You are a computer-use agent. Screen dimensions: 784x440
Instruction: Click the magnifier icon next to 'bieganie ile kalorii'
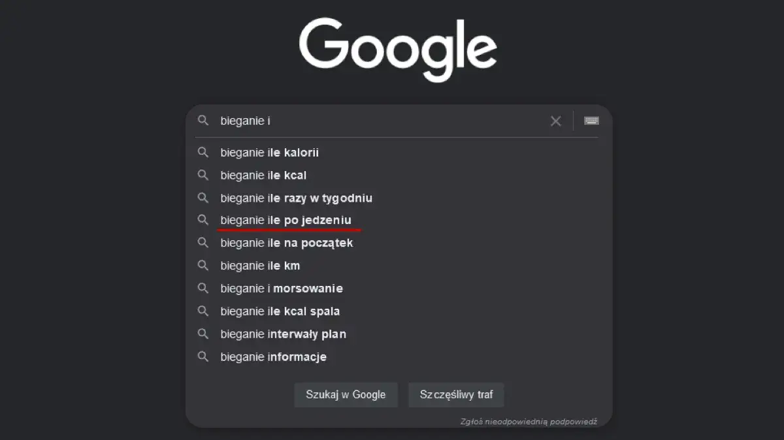tap(203, 152)
